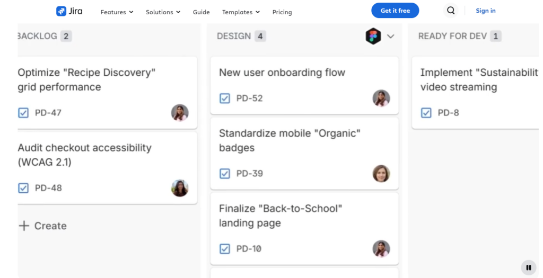
Task: Click the Design count badge 4
Action: [260, 36]
